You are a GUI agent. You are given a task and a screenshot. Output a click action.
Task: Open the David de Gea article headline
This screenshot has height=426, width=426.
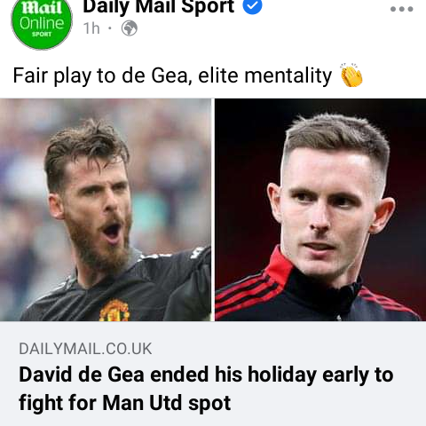click(x=206, y=389)
